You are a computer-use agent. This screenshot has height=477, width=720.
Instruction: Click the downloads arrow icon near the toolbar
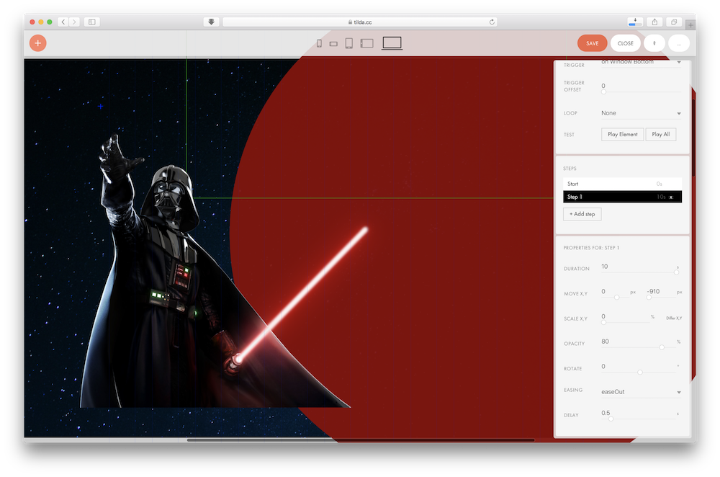(x=634, y=21)
